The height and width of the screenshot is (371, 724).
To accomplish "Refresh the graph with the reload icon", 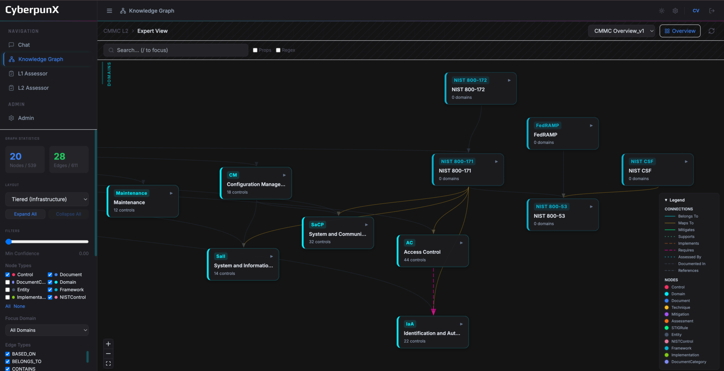I will tap(711, 31).
